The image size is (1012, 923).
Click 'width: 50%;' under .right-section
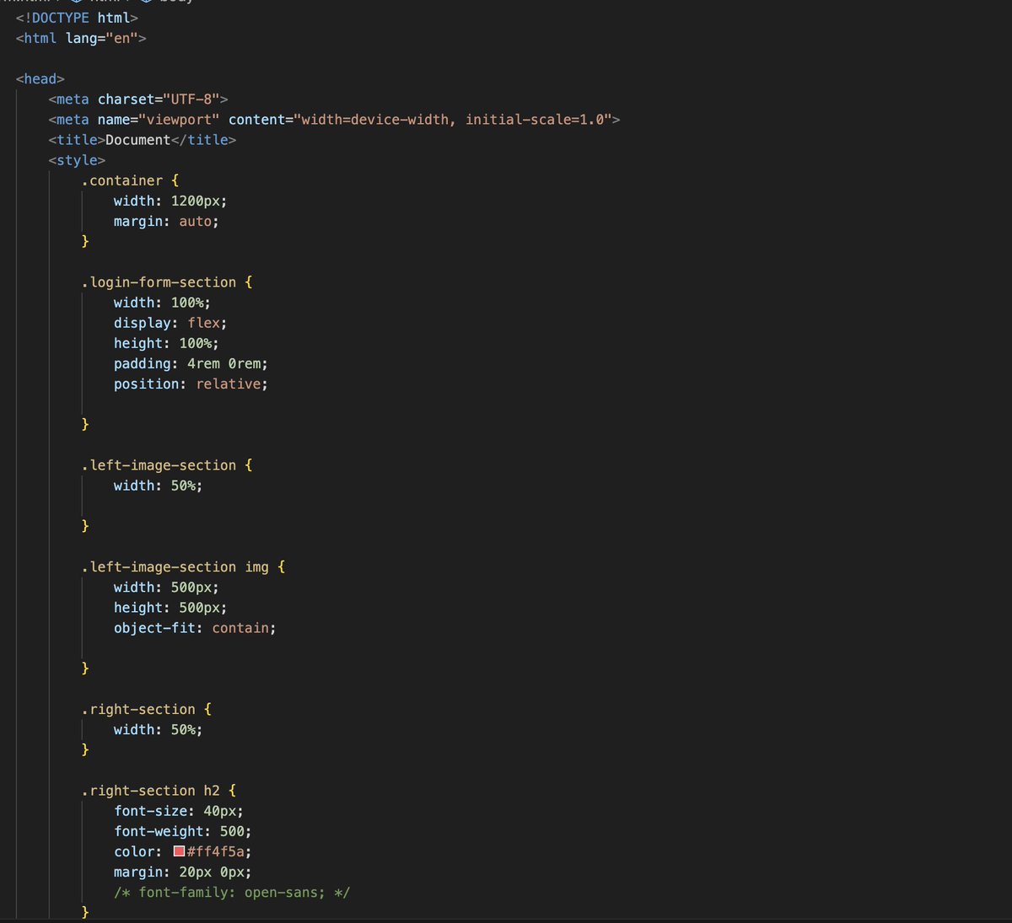pyautogui.click(x=158, y=730)
